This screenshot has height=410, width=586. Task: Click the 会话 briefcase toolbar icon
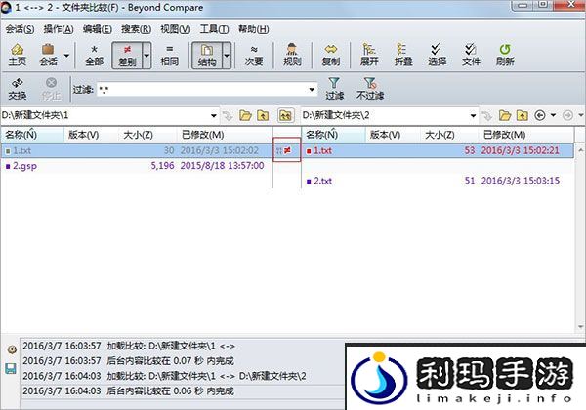48,55
